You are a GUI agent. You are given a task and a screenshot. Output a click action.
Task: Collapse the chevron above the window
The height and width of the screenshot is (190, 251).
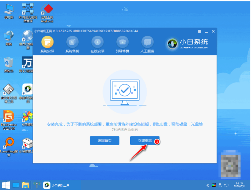tap(69, 26)
